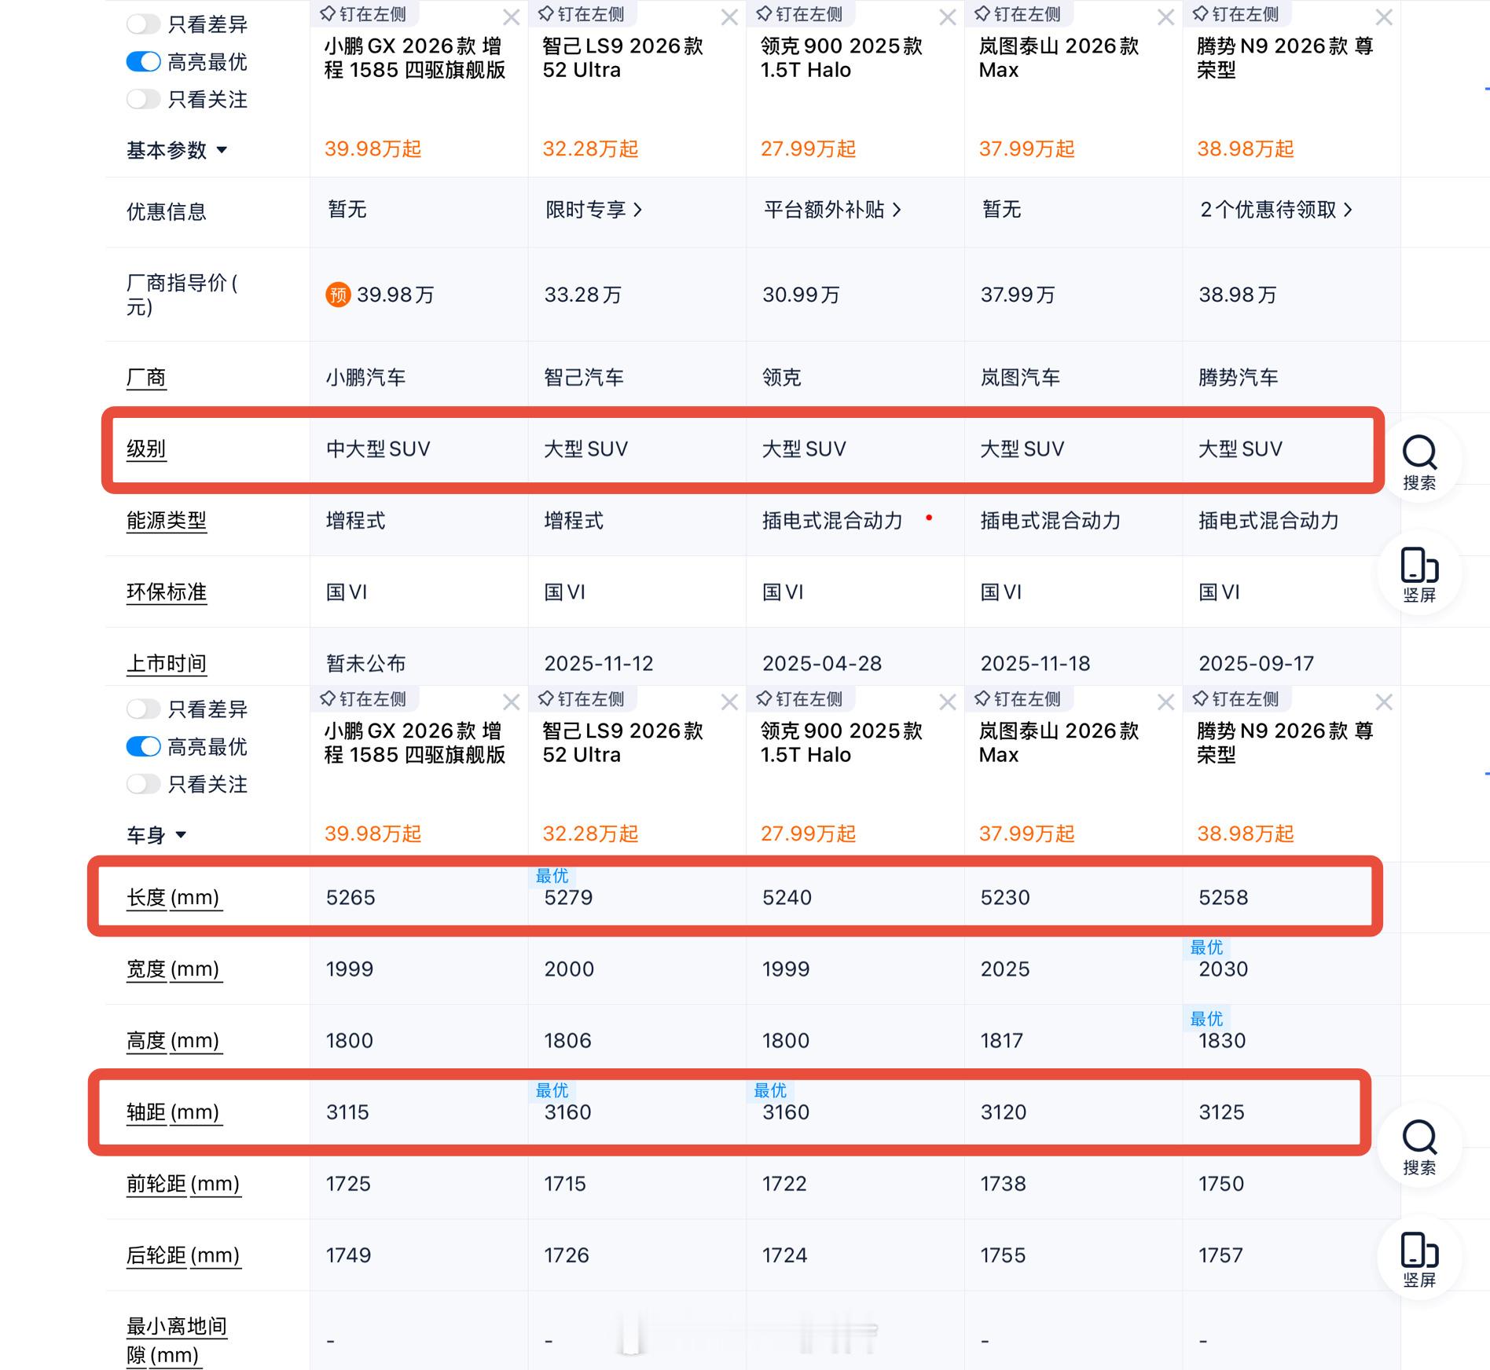Select the 5279 length value
Screen dimensions: 1490x1370
coord(568,897)
